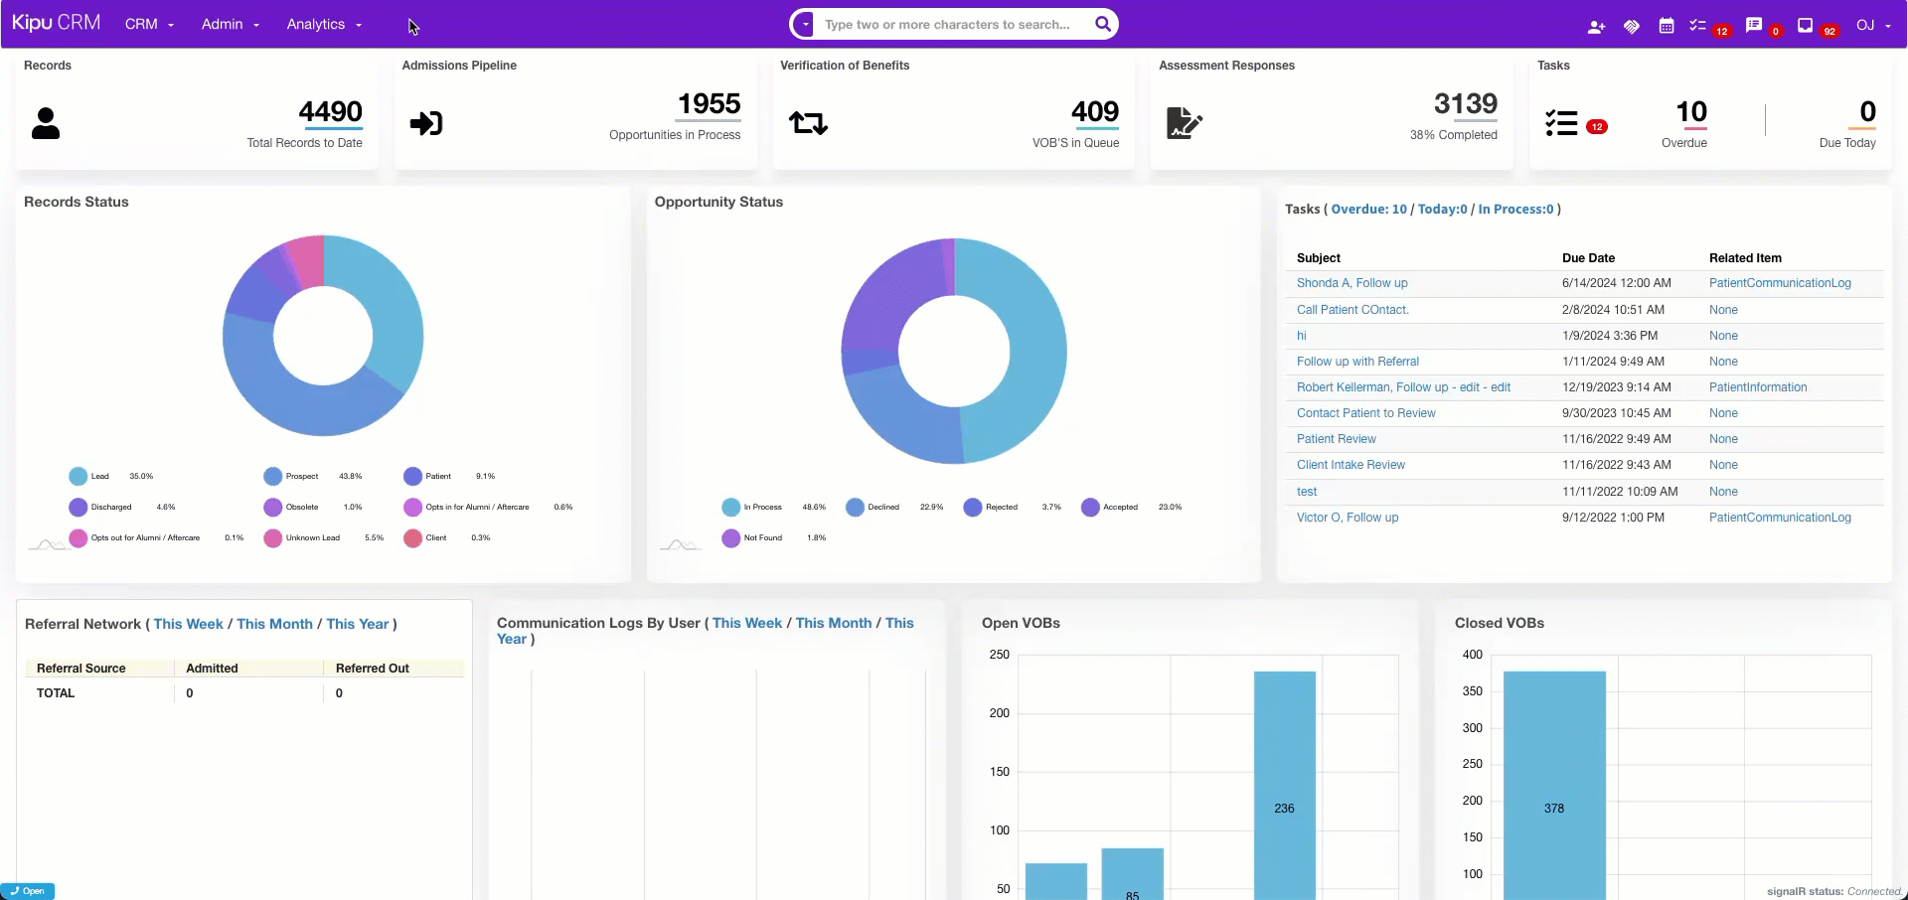
Task: Open the CRM menu
Action: pyautogui.click(x=149, y=24)
